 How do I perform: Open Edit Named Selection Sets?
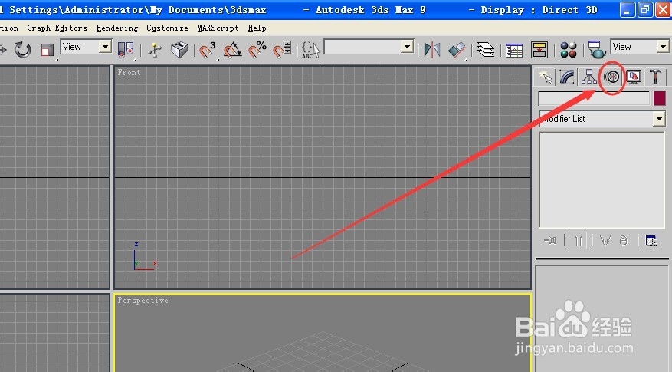[310, 50]
